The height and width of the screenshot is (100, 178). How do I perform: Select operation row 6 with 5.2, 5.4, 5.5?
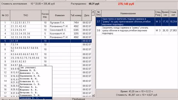(x=46, y=49)
